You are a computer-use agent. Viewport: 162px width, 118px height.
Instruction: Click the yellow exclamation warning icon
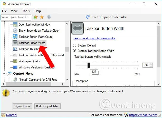[x=6, y=93]
